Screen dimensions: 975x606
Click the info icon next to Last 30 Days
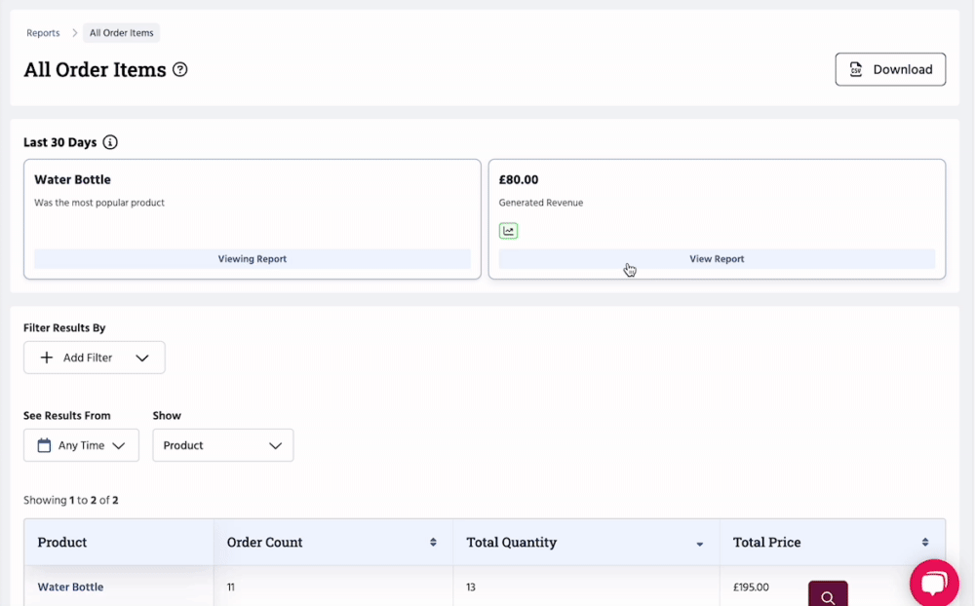point(110,142)
